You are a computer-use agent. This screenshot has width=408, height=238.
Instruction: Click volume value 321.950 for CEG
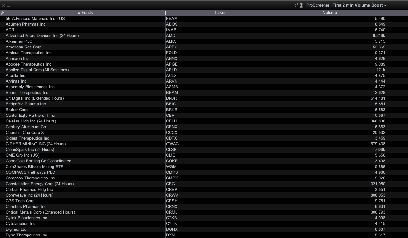pyautogui.click(x=378, y=184)
